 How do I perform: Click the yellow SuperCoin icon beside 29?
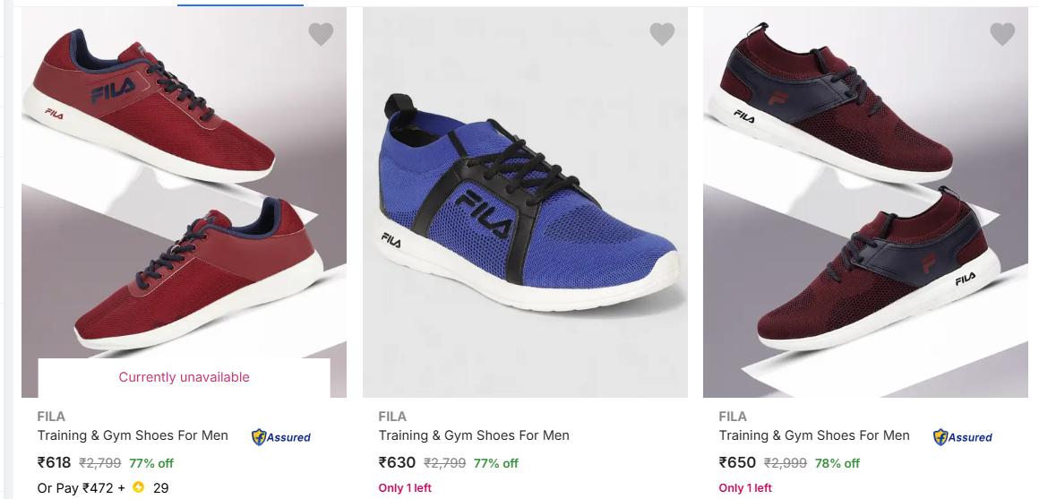coord(138,488)
